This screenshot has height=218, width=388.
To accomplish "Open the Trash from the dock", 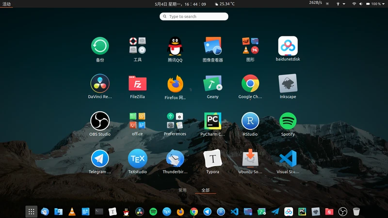I will pyautogui.click(x=356, y=212).
